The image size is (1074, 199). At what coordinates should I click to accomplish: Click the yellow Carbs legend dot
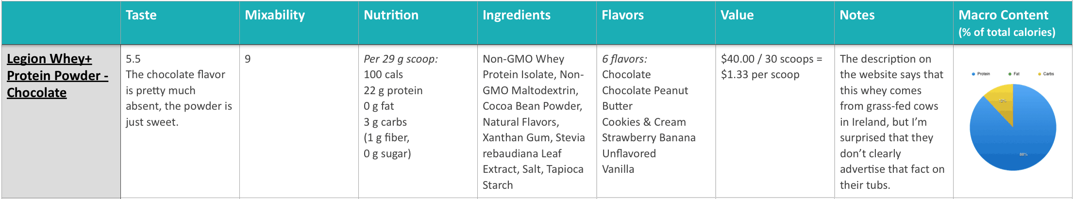(1040, 74)
